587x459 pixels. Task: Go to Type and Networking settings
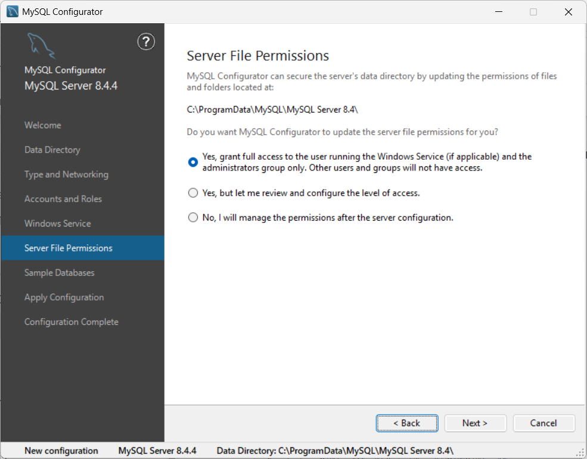(66, 174)
